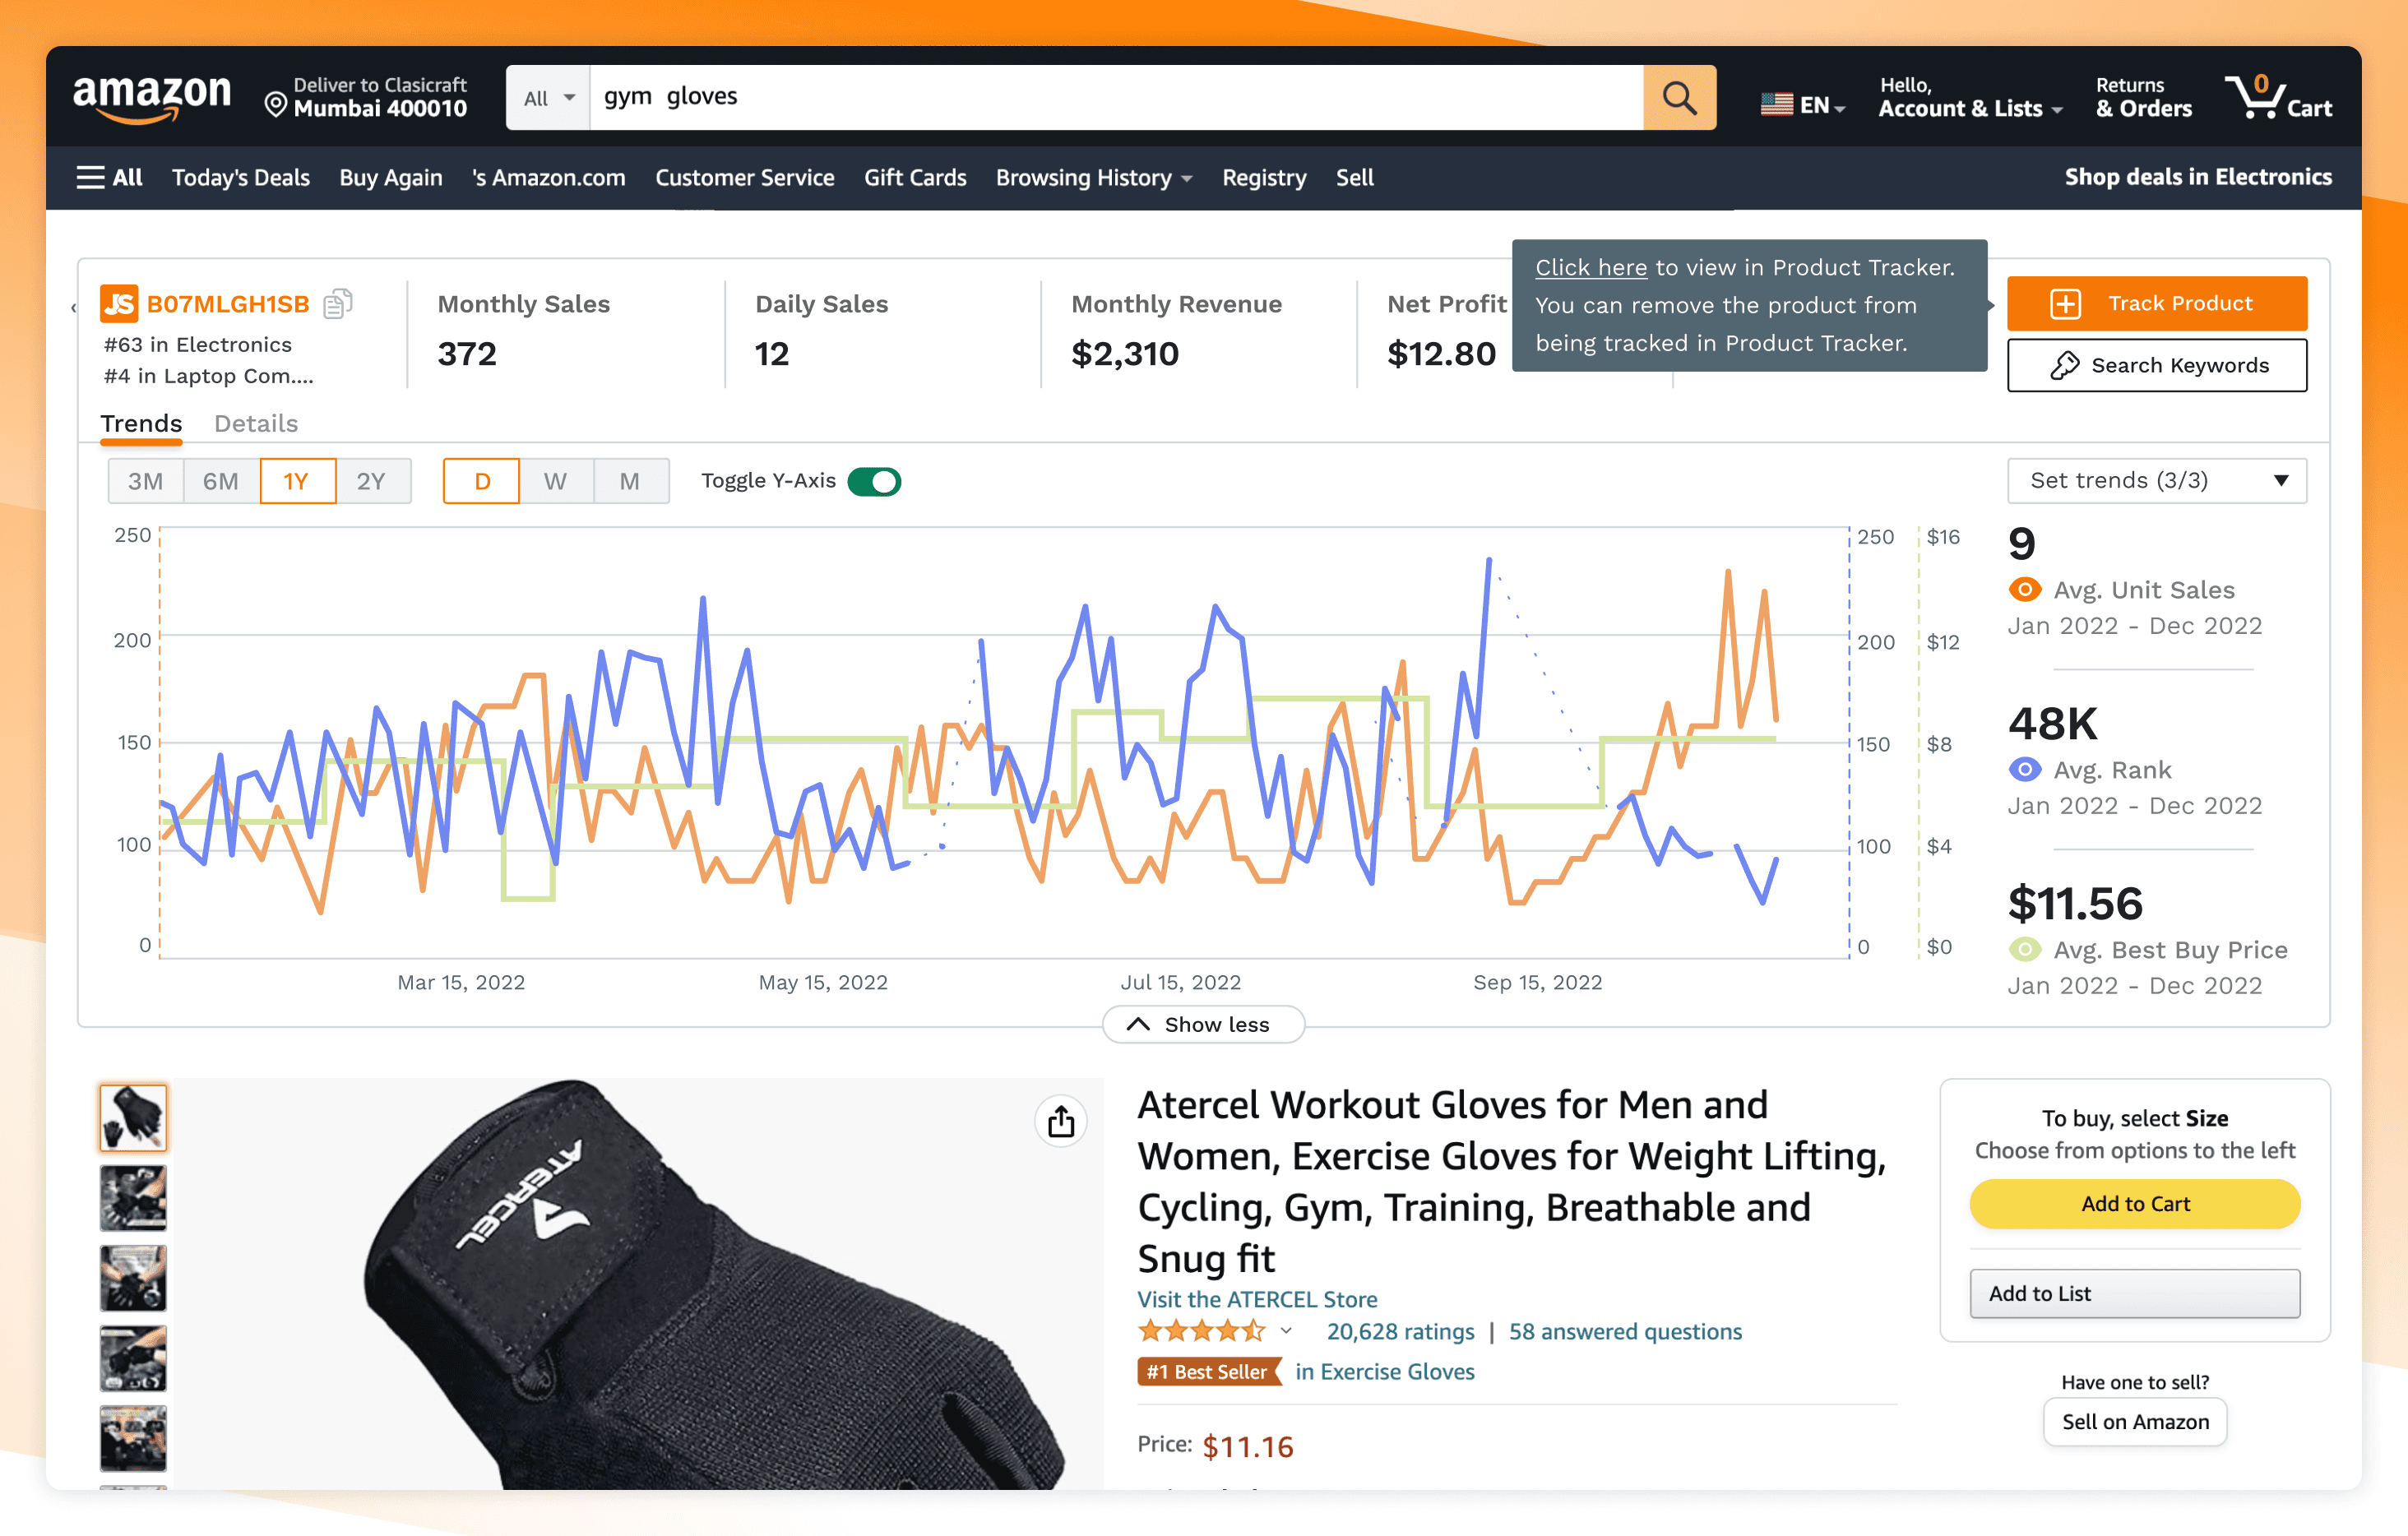This screenshot has width=2408, height=1536.
Task: Open the hamburger All menu
Action: click(x=110, y=177)
